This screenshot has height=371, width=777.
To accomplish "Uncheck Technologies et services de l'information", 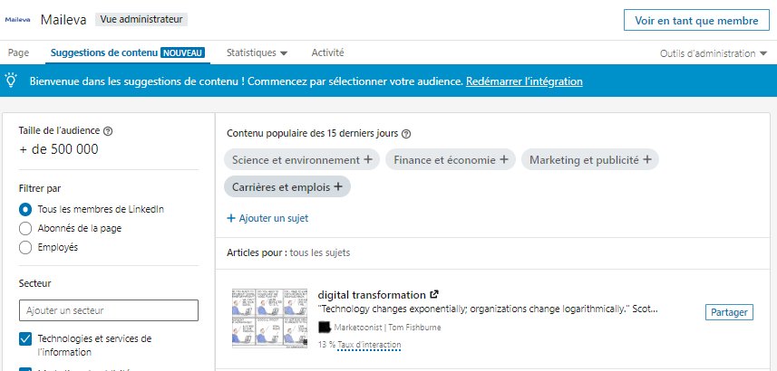I will point(25,338).
